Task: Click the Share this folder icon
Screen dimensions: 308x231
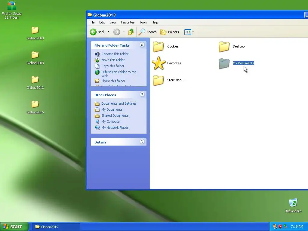Action: click(97, 81)
